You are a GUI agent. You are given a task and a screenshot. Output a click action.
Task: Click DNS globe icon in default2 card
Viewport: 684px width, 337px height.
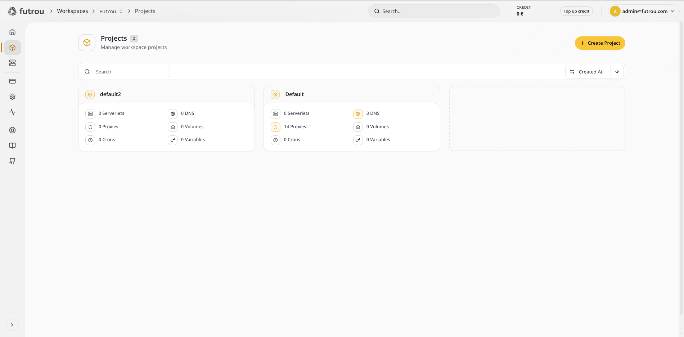[173, 114]
